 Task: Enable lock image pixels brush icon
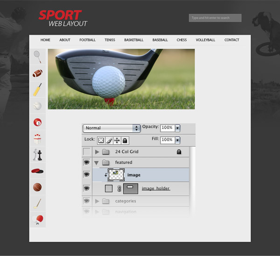(109, 141)
